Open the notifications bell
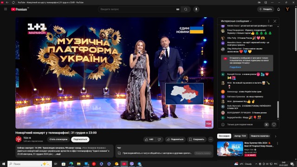 click(278, 9)
